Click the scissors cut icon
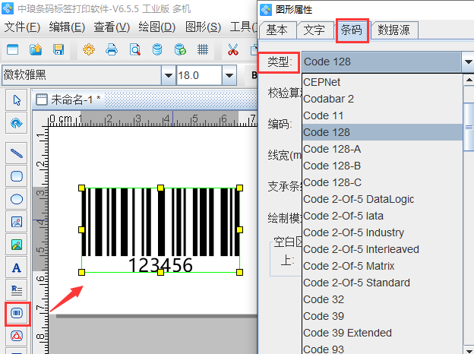Viewport: 474px width, 354px height. point(233,50)
